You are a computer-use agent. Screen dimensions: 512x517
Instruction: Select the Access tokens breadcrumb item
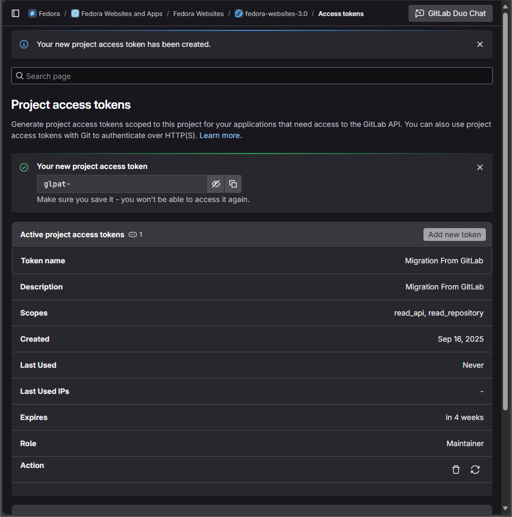pyautogui.click(x=341, y=13)
